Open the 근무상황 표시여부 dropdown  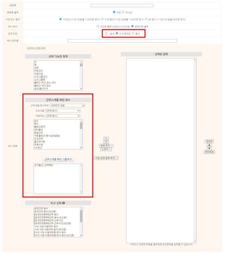coord(67,105)
